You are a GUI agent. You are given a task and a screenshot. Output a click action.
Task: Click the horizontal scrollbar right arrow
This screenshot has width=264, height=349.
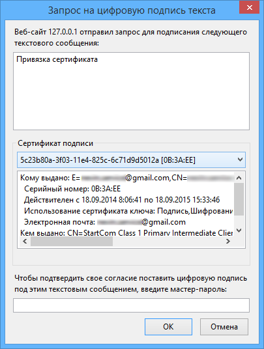pos(227,242)
